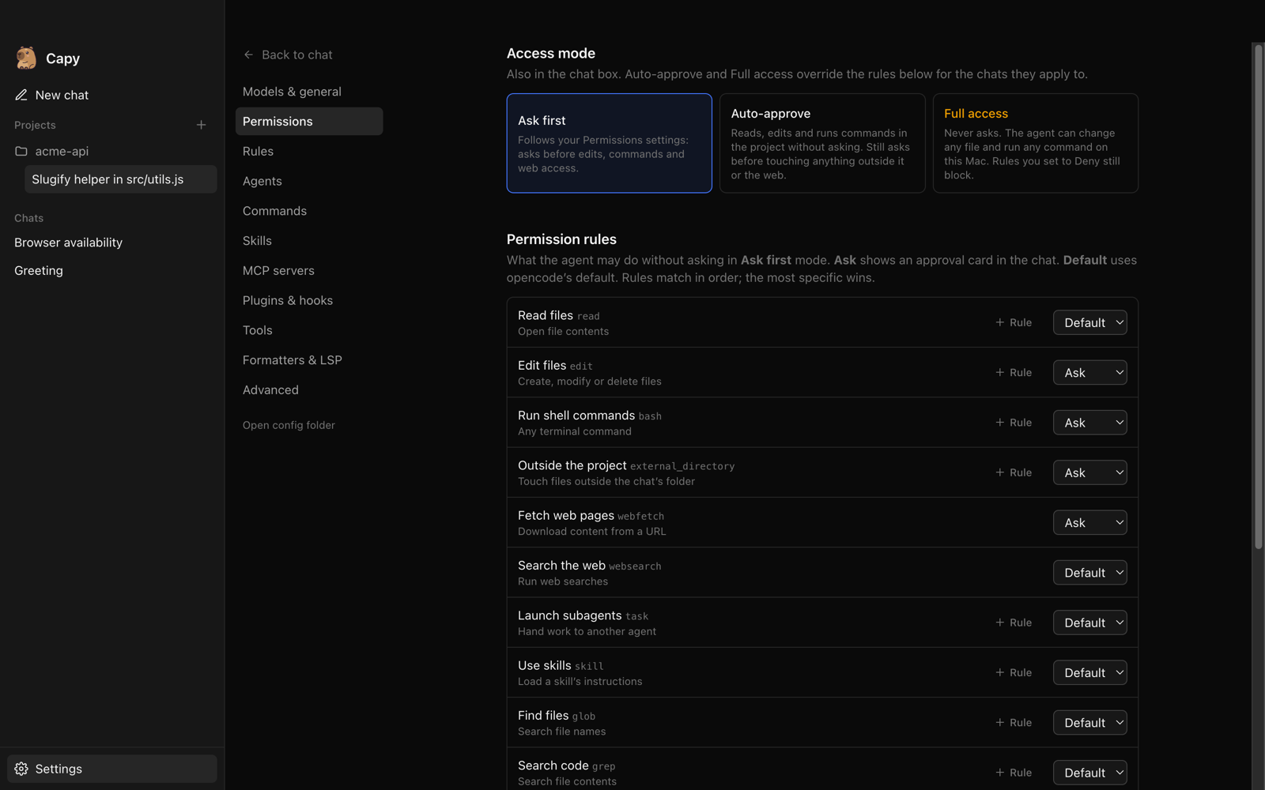Click the acme-api folder icon
The image size is (1265, 790).
21,151
